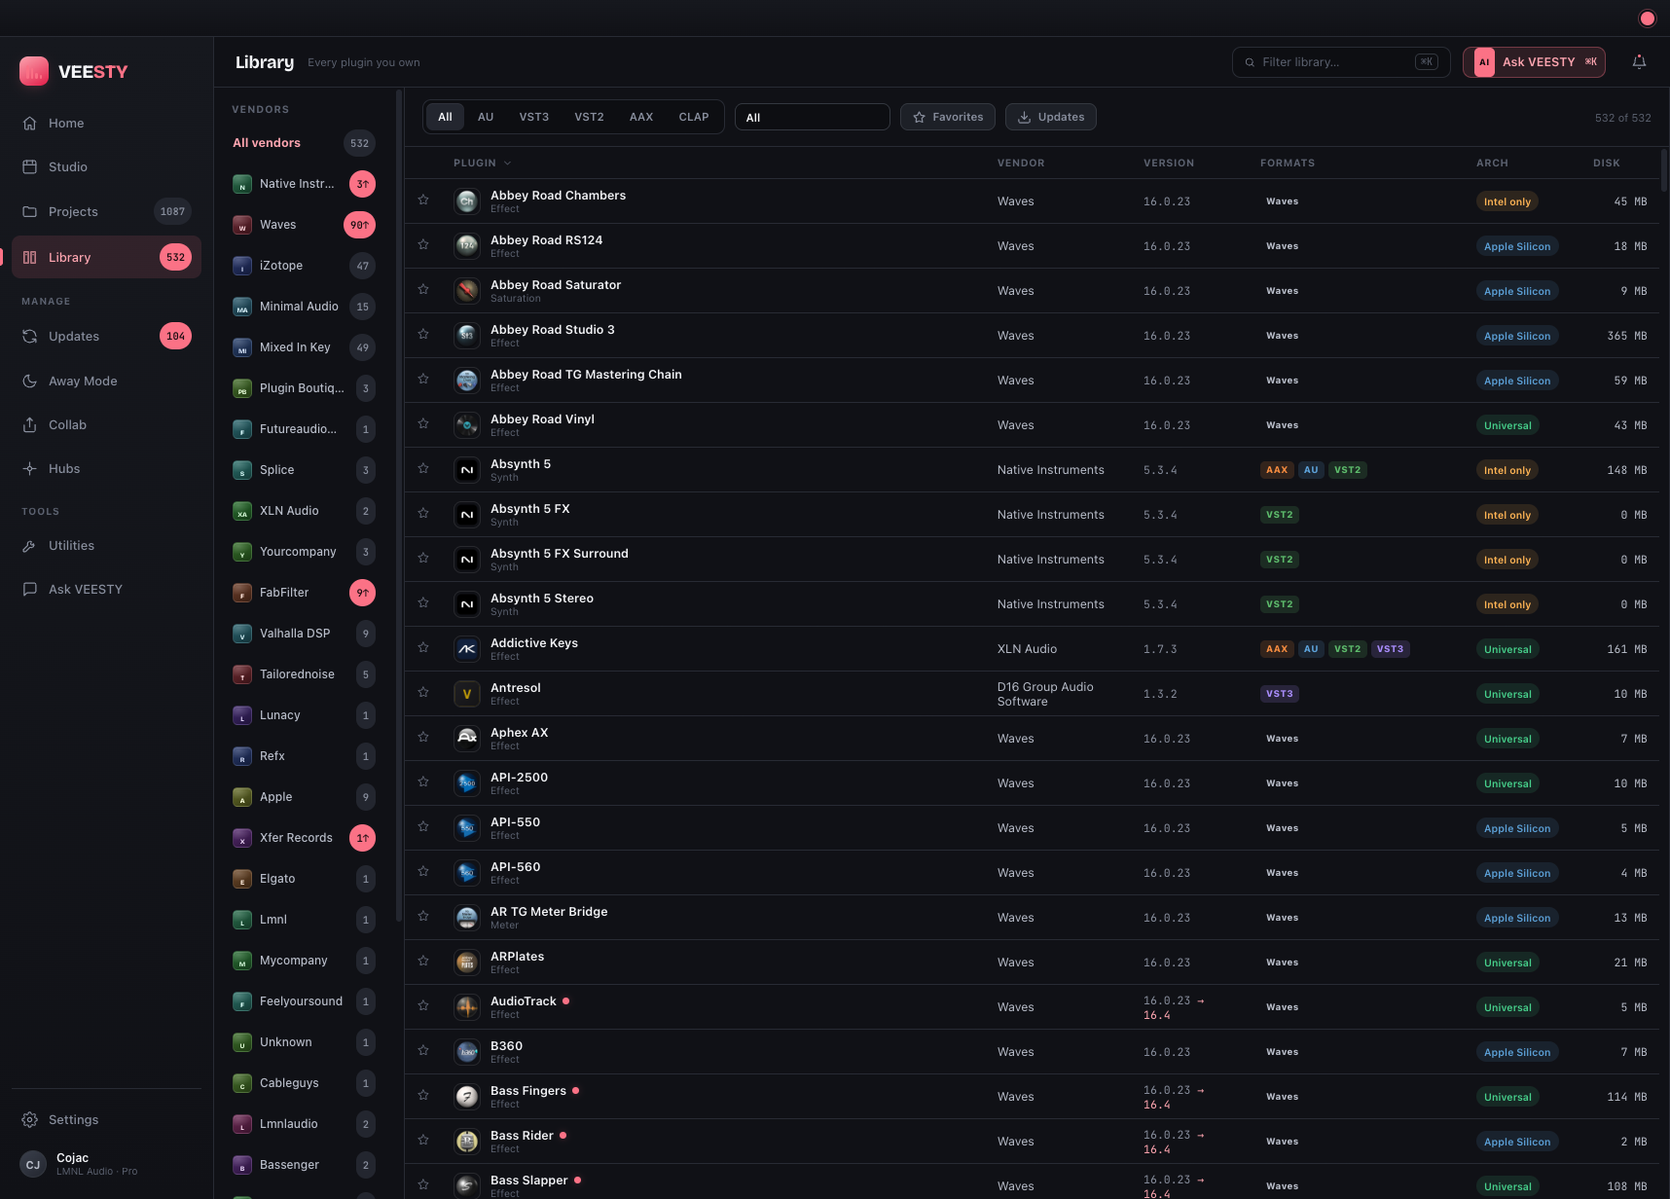Click the 16.4 update version for AudioTrack
Image resolution: width=1670 pixels, height=1199 pixels.
tap(1156, 1015)
